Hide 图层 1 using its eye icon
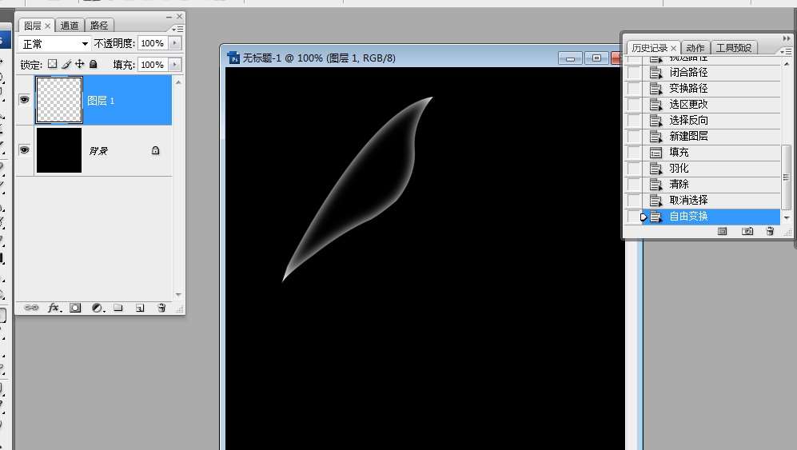The height and width of the screenshot is (450, 797). pos(24,100)
